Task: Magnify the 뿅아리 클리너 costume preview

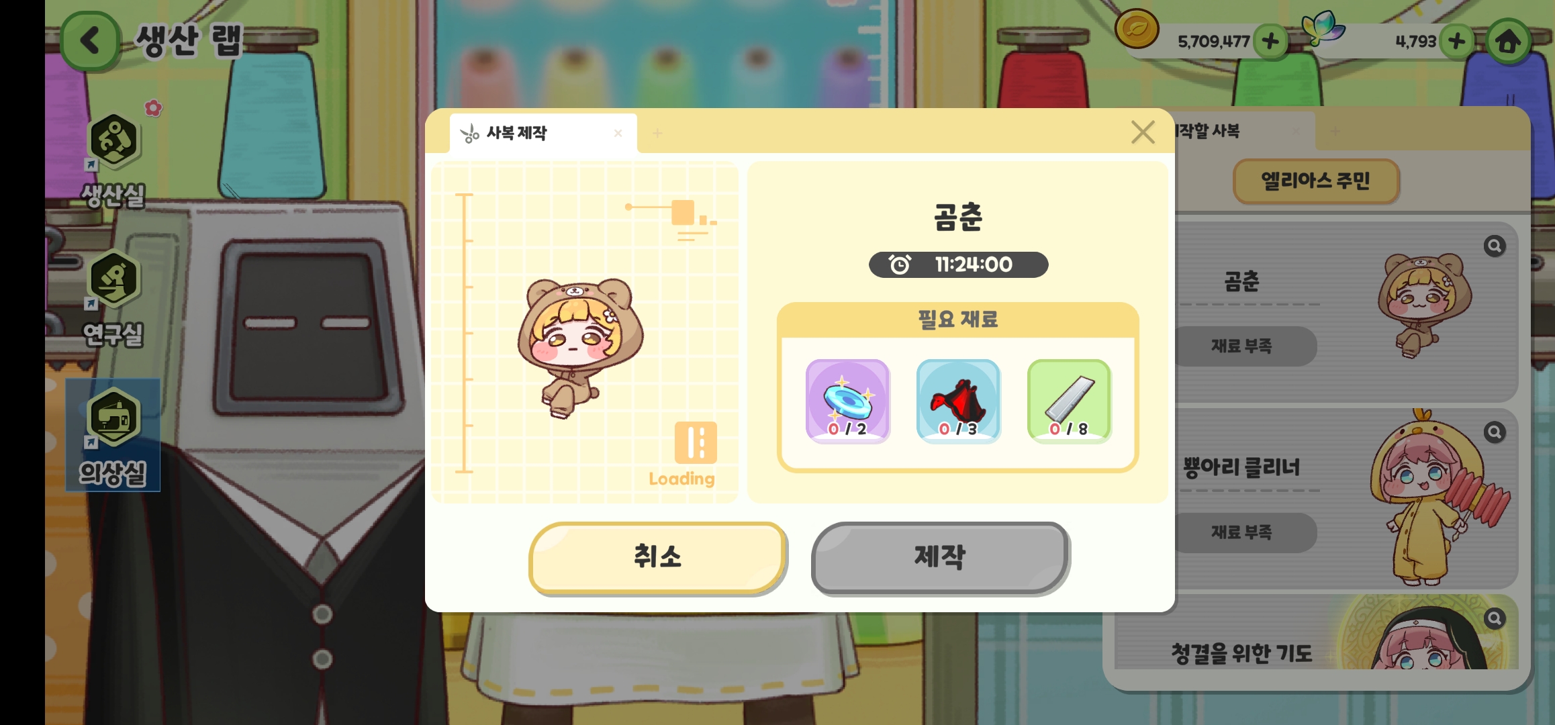Action: click(x=1494, y=432)
